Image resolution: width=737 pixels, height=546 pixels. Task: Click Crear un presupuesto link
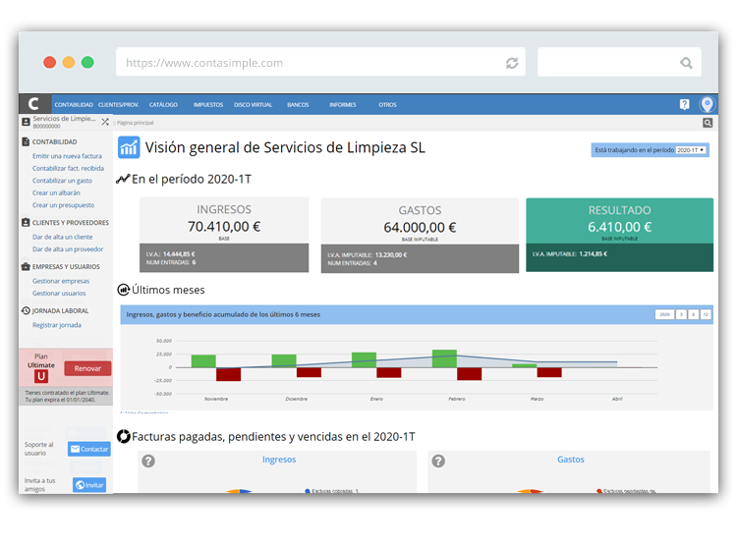tap(63, 205)
